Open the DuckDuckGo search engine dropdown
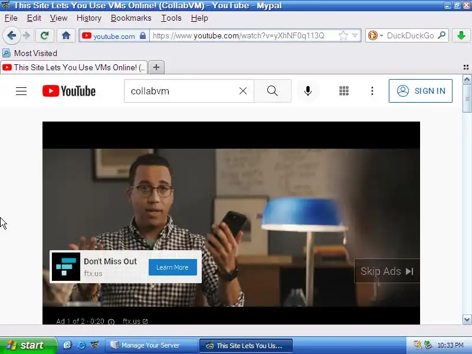The image size is (472, 354). click(375, 35)
